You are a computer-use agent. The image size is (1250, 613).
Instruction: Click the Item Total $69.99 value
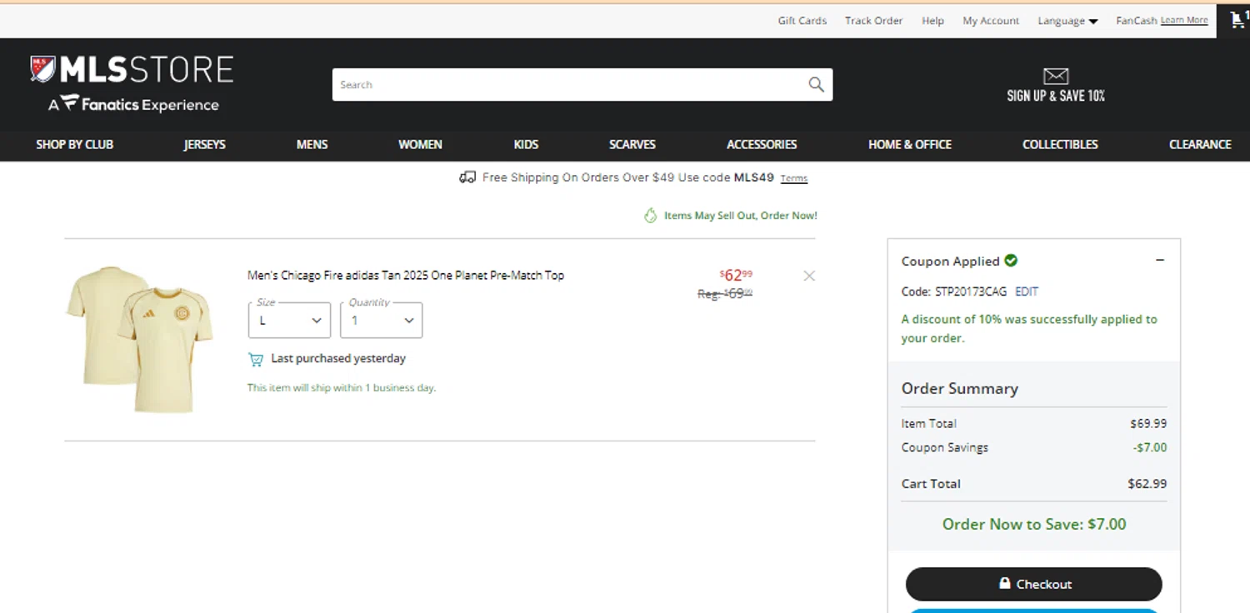(1148, 423)
